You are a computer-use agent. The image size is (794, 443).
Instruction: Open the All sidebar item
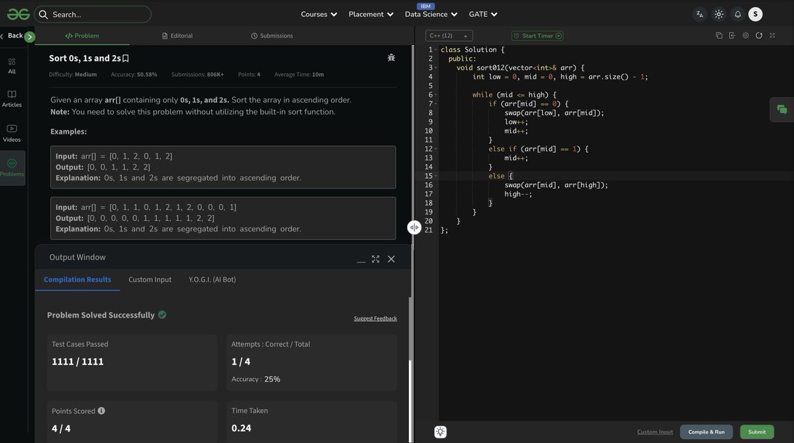click(x=12, y=65)
